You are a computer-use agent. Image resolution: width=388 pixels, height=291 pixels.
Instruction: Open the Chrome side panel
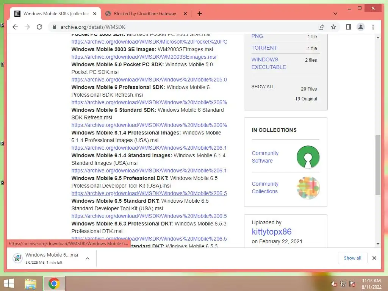pos(349,27)
